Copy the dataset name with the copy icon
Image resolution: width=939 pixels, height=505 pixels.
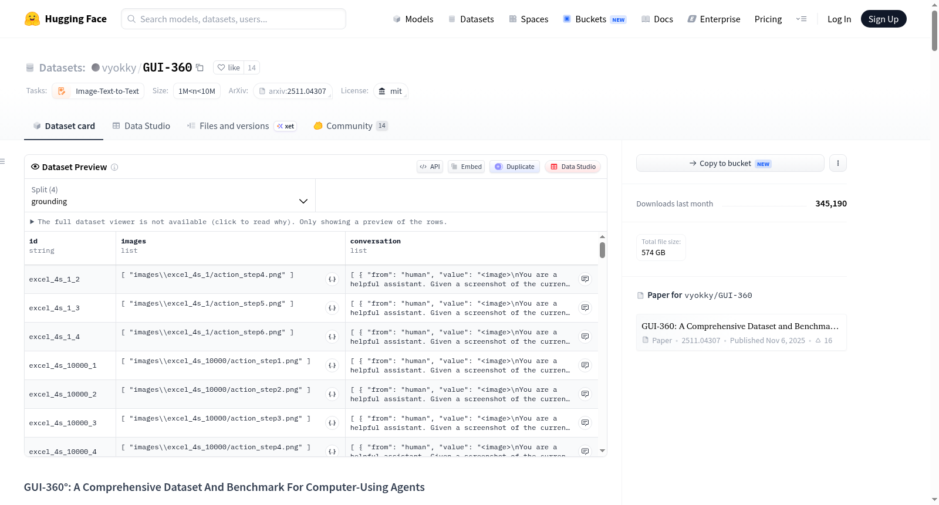pyautogui.click(x=200, y=67)
